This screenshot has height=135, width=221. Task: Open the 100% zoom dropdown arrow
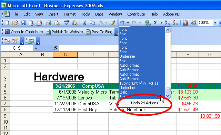tap(215, 23)
